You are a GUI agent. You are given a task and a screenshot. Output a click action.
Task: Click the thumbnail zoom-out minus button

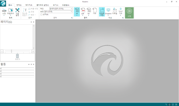click(x=2, y=52)
